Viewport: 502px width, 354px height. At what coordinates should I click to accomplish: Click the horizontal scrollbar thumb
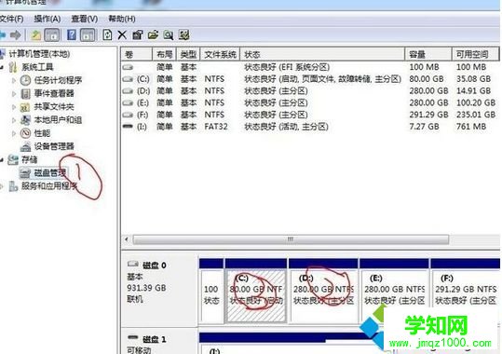[291, 239]
